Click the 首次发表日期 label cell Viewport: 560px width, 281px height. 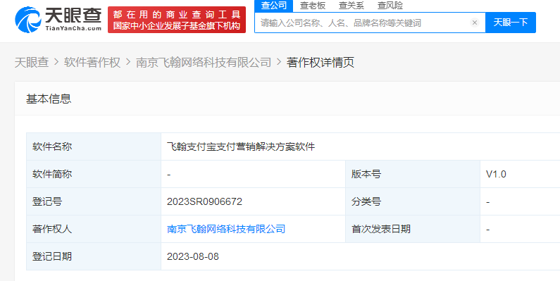click(x=413, y=229)
